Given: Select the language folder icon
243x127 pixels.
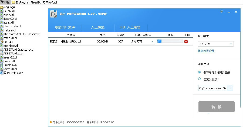Looking at the screenshot, I should 2,7.
